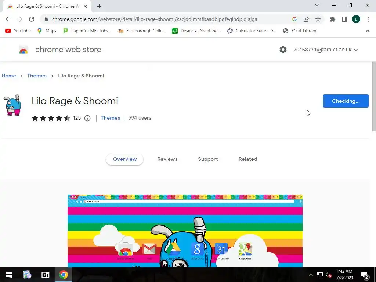Click the theme preview screenshot

[x=185, y=231]
